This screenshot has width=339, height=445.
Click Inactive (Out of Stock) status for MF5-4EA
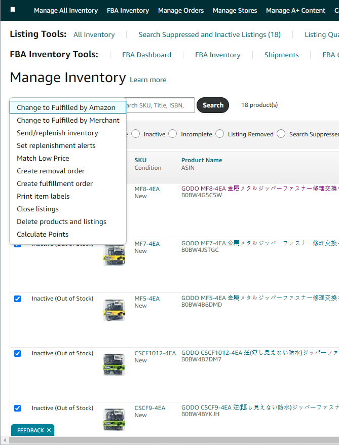point(62,299)
